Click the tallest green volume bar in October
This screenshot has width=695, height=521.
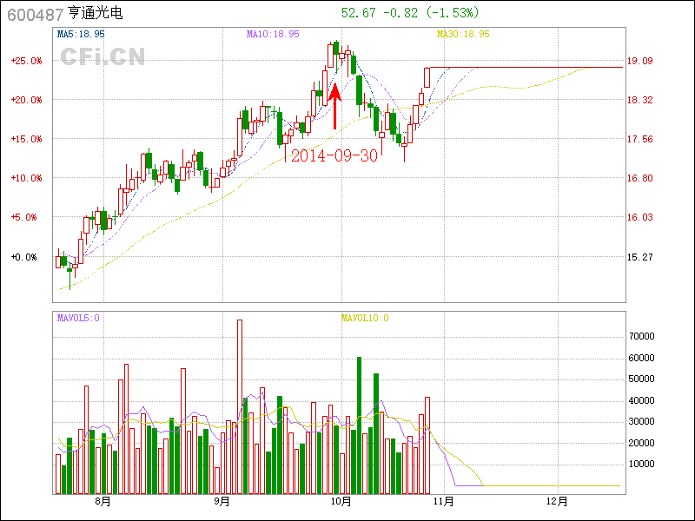click(x=359, y=425)
